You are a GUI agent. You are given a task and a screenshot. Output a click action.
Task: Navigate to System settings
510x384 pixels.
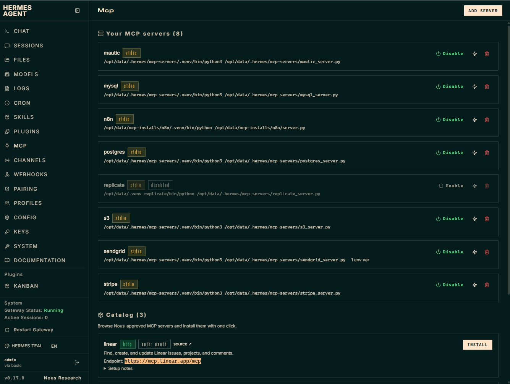coord(44,246)
